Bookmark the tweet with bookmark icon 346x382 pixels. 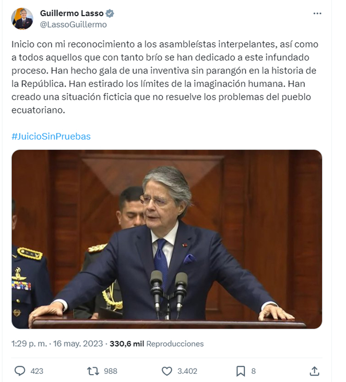point(241,371)
